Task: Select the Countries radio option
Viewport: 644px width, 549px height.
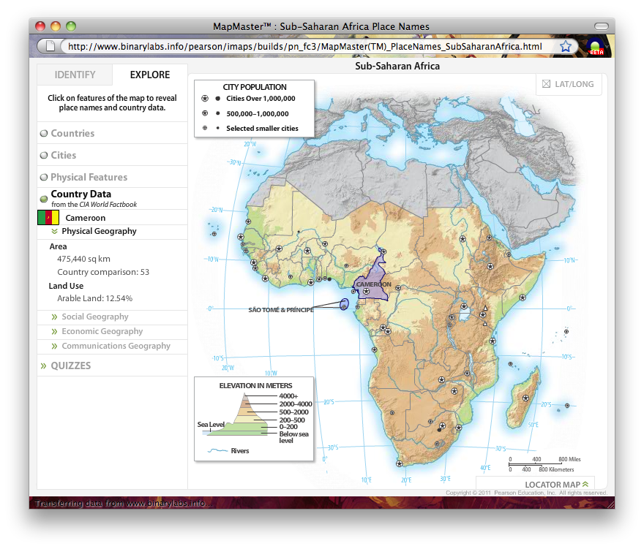Action: pyautogui.click(x=44, y=133)
